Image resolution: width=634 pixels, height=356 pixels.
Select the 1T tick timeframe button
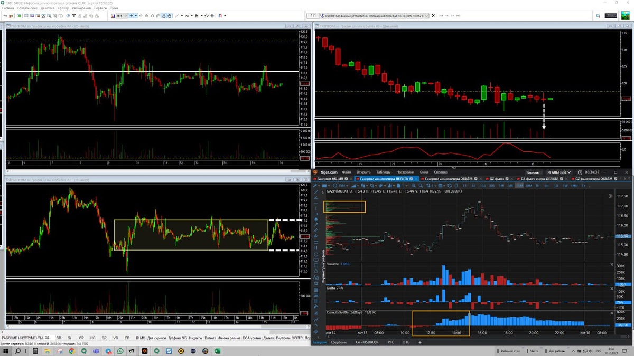(x=464, y=185)
